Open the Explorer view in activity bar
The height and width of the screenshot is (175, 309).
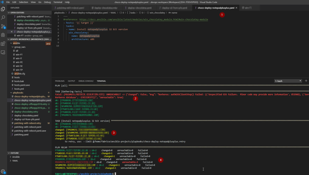coord(3,9)
